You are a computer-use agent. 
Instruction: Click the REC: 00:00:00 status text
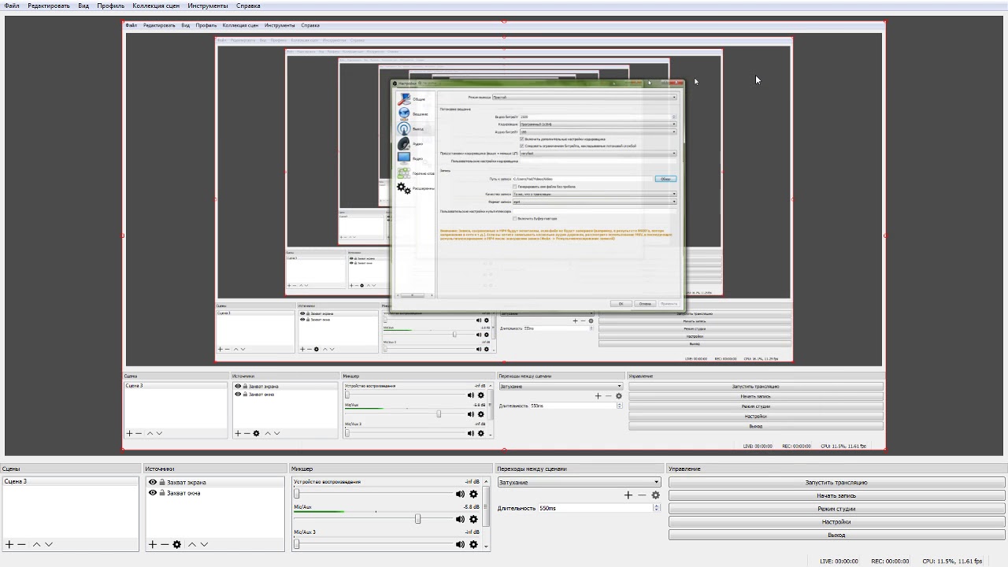click(x=890, y=561)
